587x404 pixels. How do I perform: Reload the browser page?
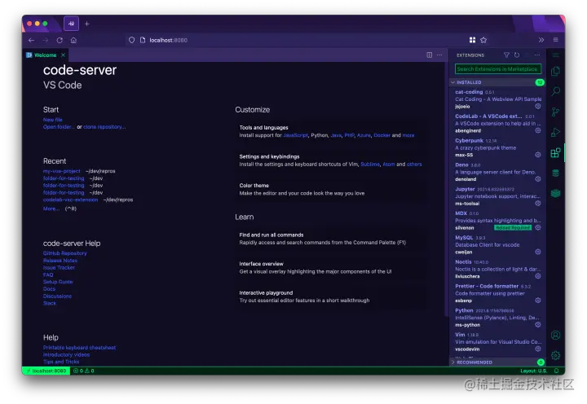click(x=60, y=40)
